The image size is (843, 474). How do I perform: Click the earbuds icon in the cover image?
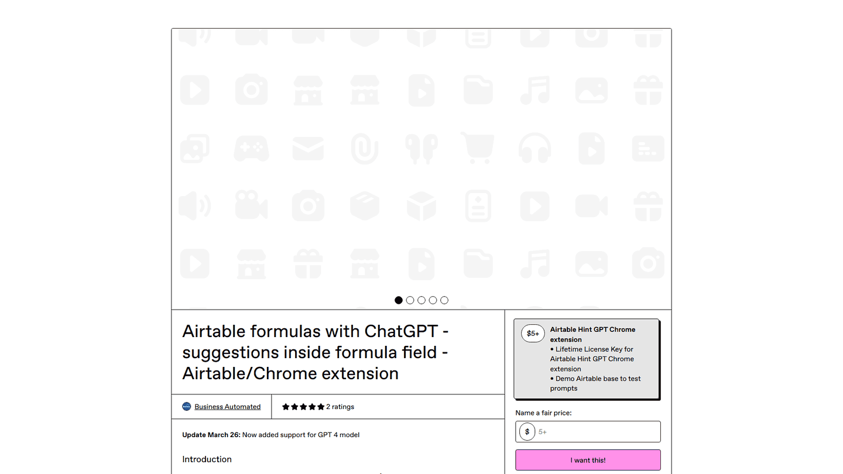[421, 148]
